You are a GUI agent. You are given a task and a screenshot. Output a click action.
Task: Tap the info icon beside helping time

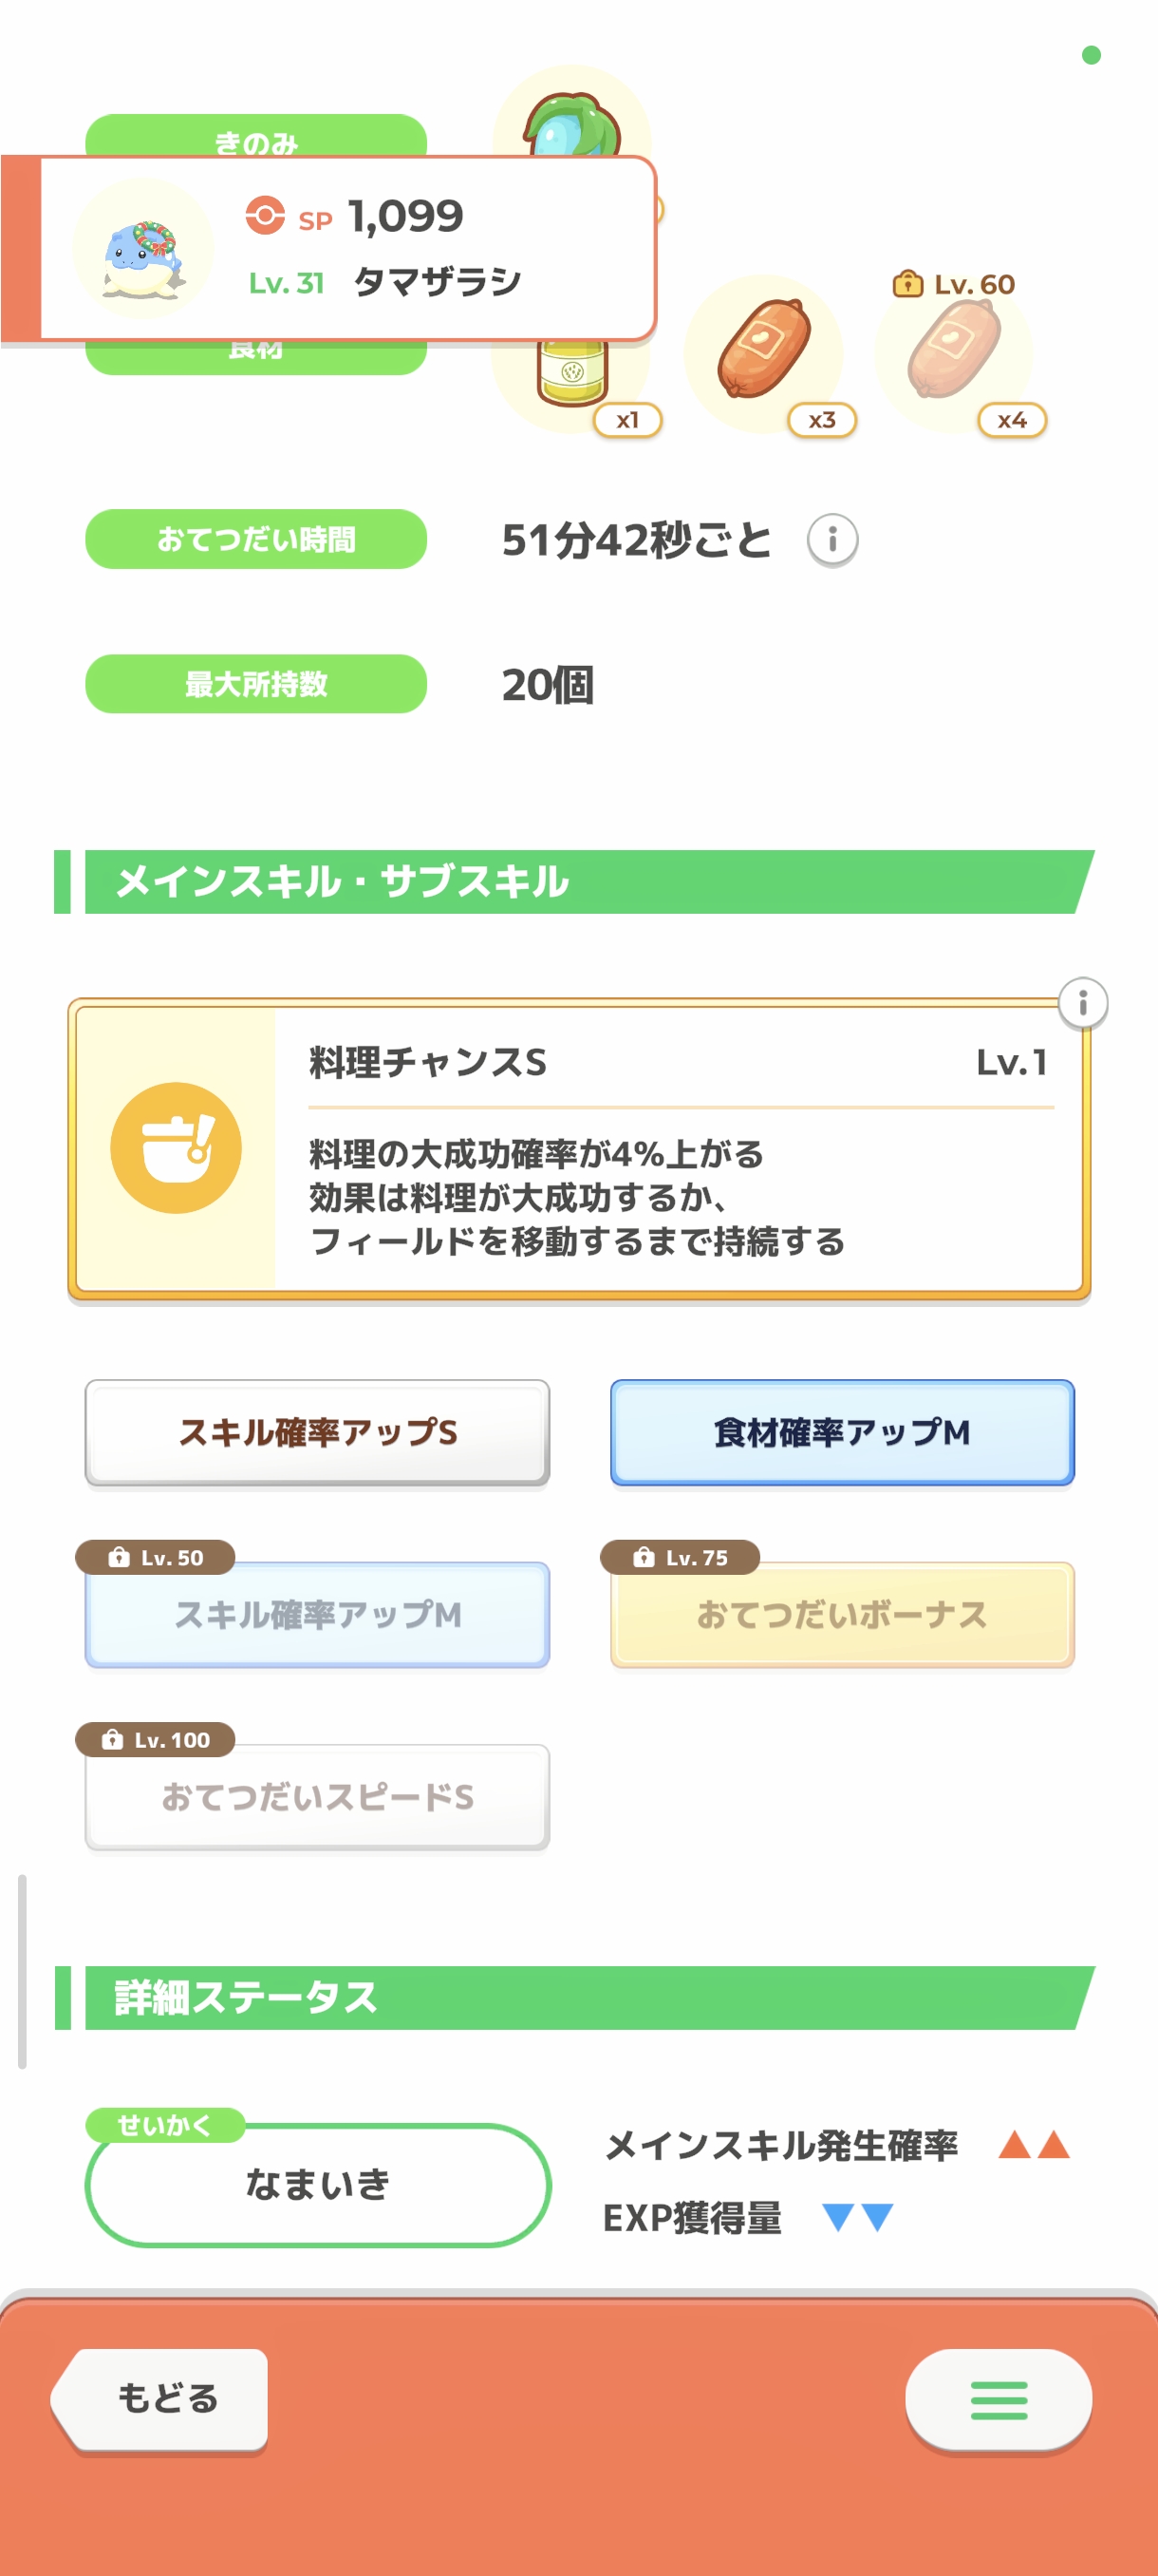(832, 540)
